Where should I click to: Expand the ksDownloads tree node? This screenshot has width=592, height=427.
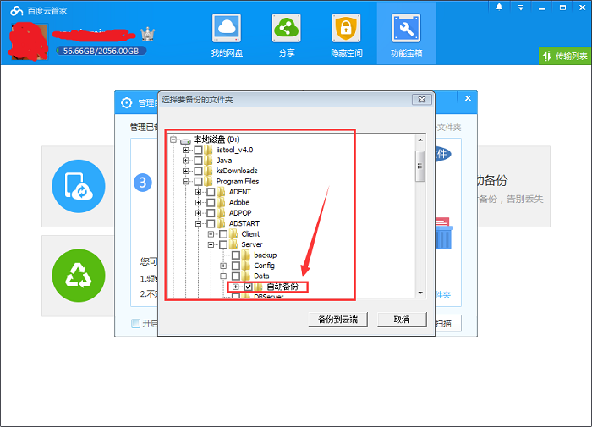[x=185, y=171]
